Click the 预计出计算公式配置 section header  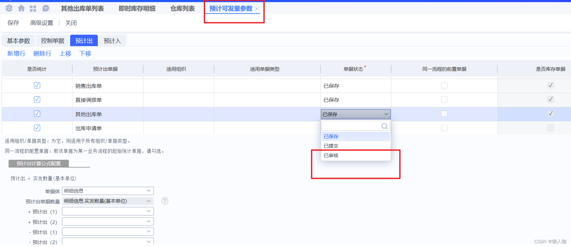pyautogui.click(x=39, y=163)
